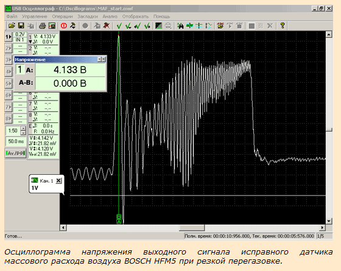
Task: Toggle channel 4 button
Action: [x=9, y=72]
